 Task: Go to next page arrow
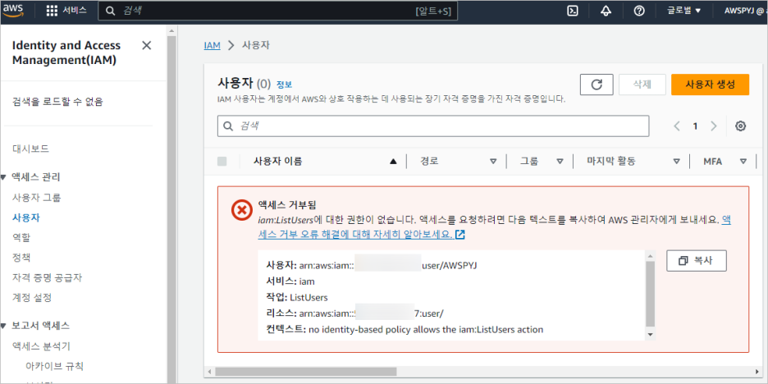714,126
